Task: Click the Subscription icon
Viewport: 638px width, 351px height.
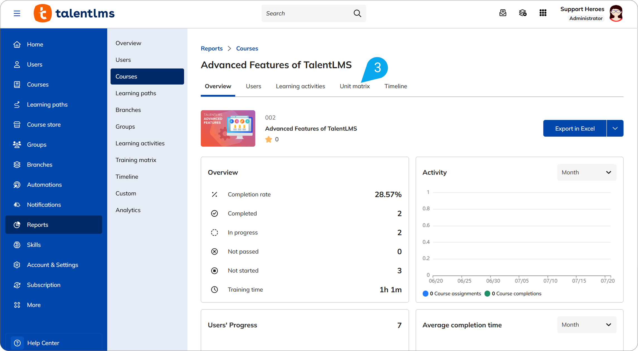Action: coord(17,285)
